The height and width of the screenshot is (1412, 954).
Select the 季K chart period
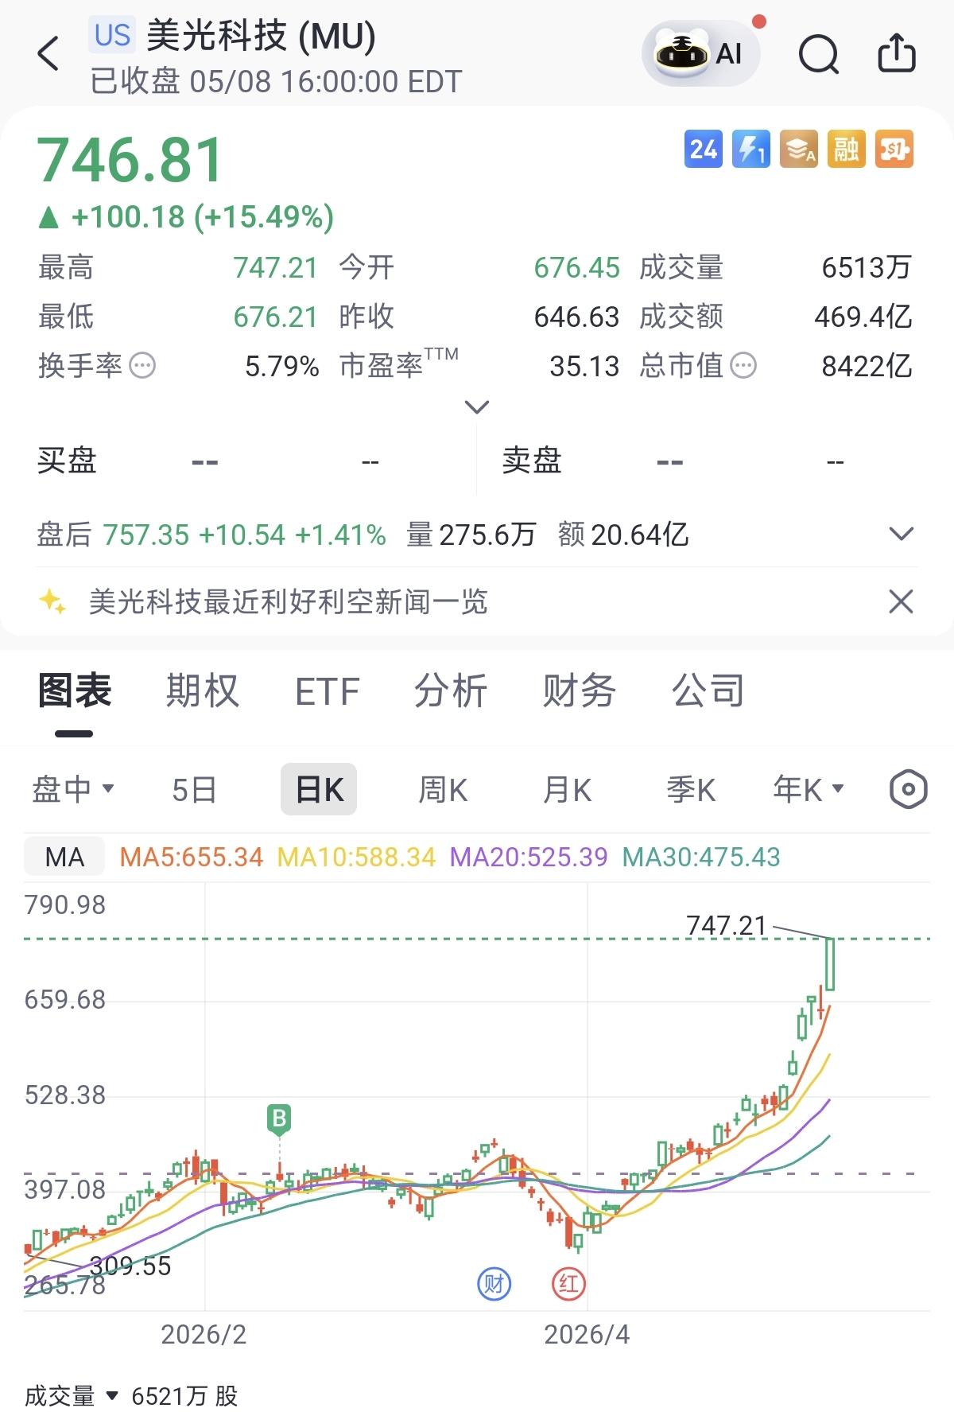point(691,790)
